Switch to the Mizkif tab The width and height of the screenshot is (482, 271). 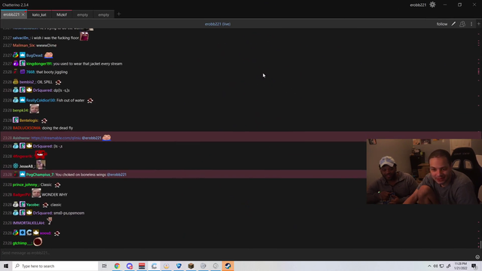[x=62, y=14]
